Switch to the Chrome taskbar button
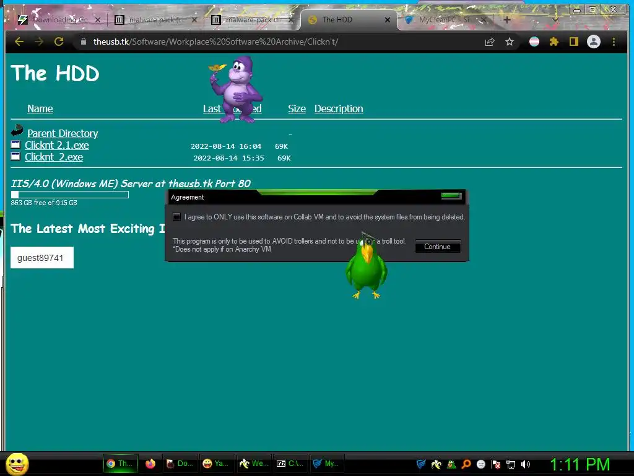 point(120,464)
